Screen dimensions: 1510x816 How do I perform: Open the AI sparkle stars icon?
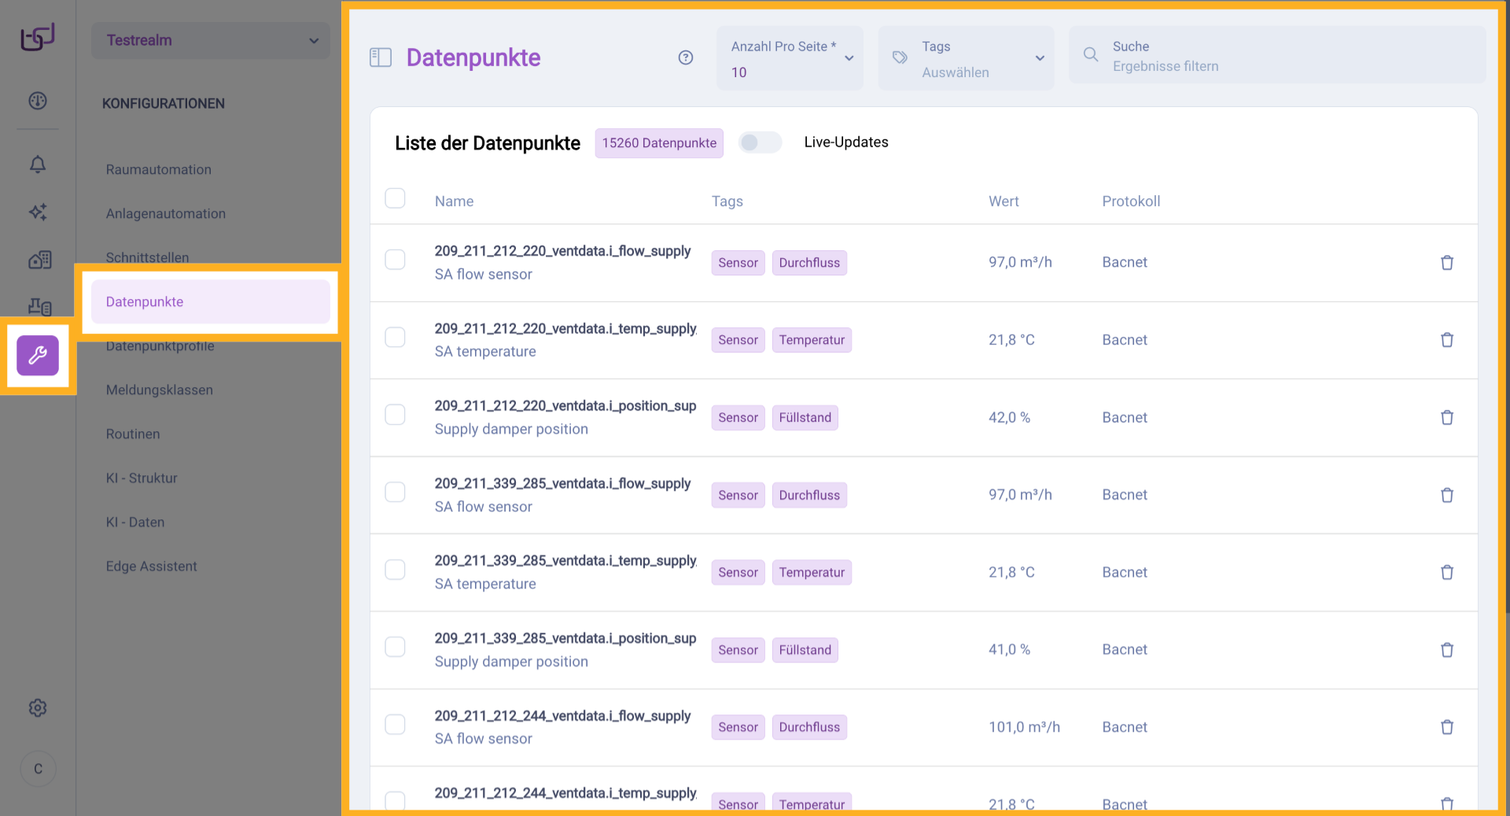38,212
